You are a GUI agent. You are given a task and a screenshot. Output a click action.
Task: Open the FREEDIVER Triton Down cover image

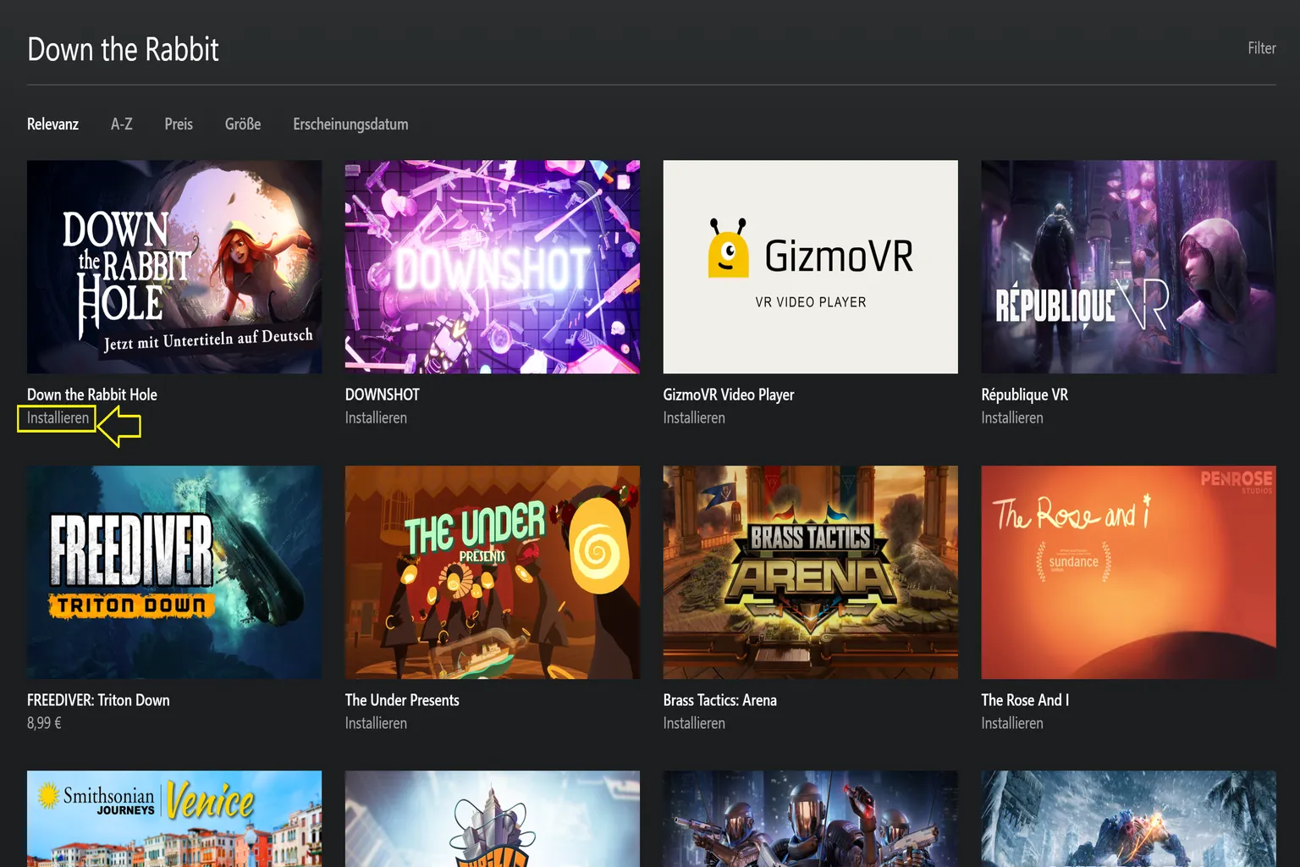tap(174, 572)
